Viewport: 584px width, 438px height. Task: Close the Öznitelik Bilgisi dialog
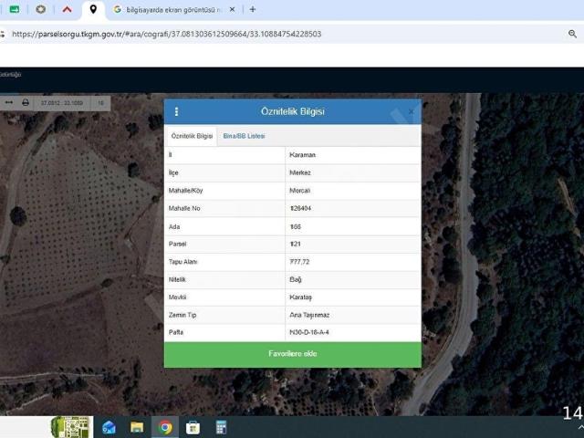pos(411,111)
